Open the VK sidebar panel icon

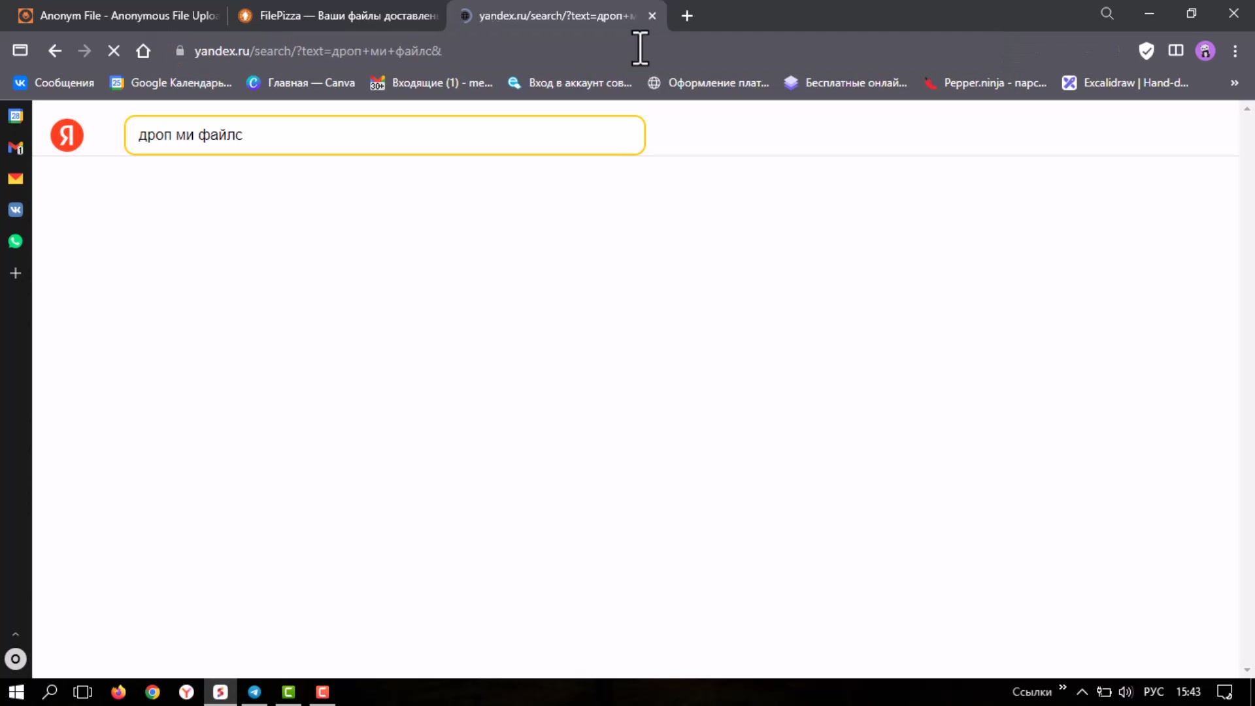[16, 210]
